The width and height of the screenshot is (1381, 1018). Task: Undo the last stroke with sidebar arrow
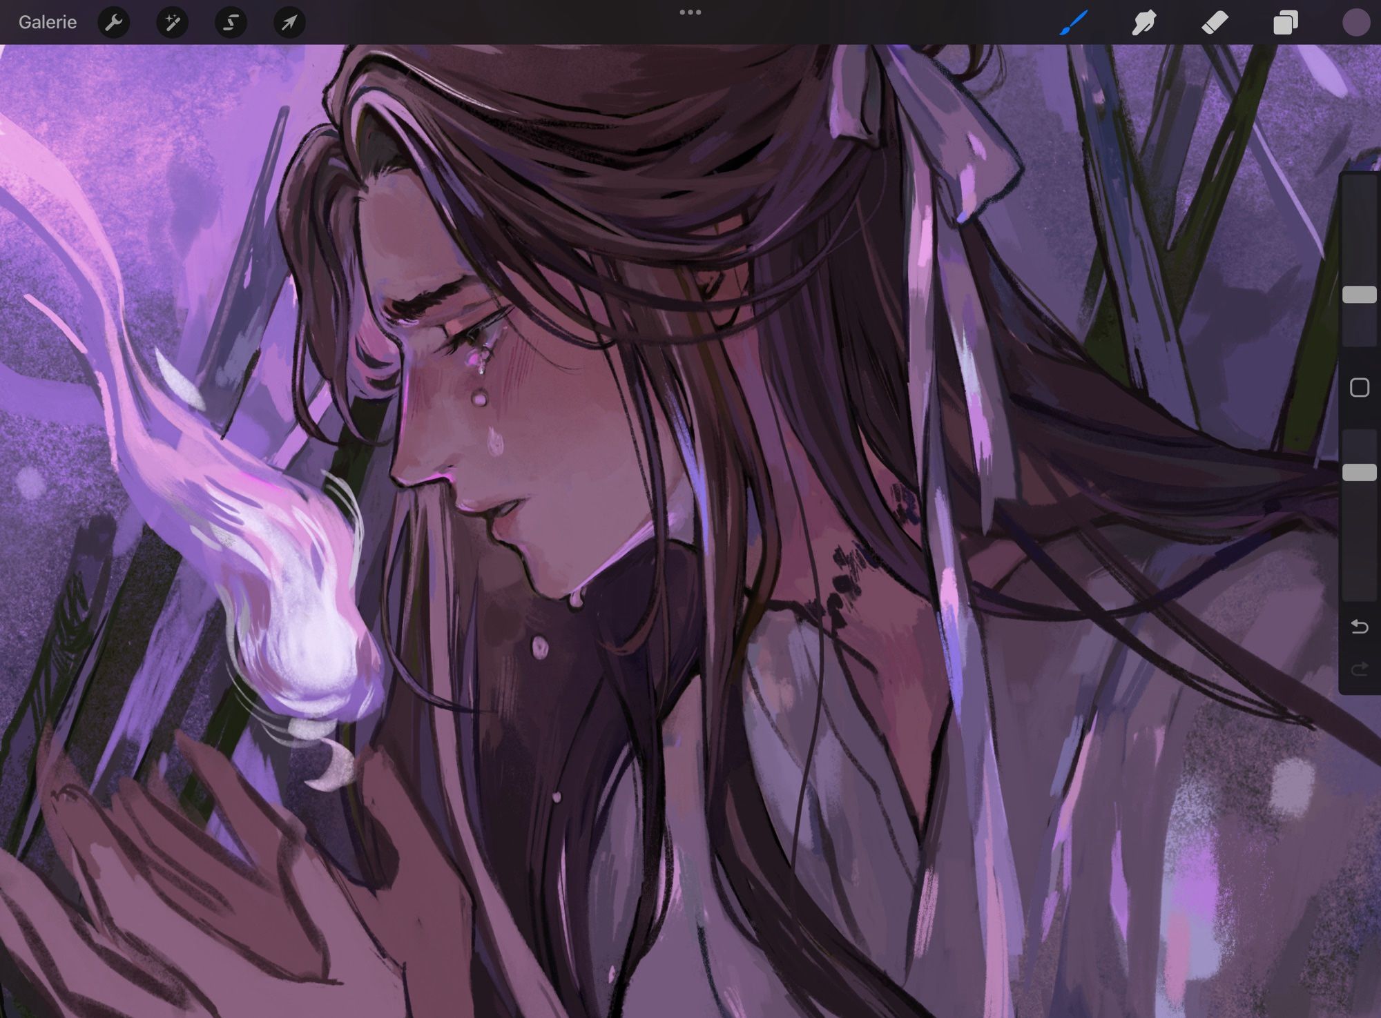tap(1360, 627)
